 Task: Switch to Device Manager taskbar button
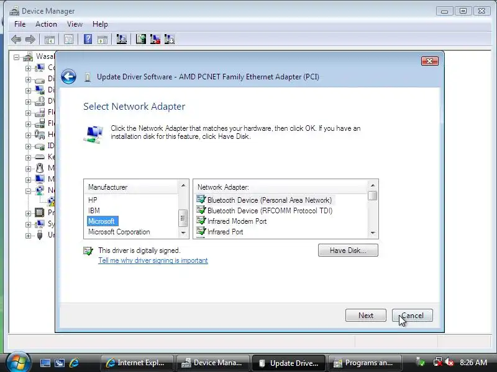click(212, 363)
